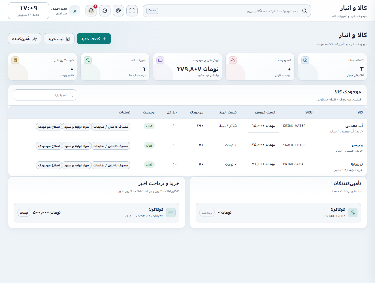
Task: Click the فعال status badge for چیپس
Action: (149, 145)
